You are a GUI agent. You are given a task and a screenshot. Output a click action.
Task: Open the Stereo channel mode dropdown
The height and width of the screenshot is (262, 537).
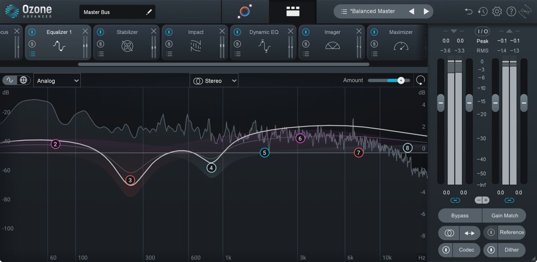click(214, 80)
